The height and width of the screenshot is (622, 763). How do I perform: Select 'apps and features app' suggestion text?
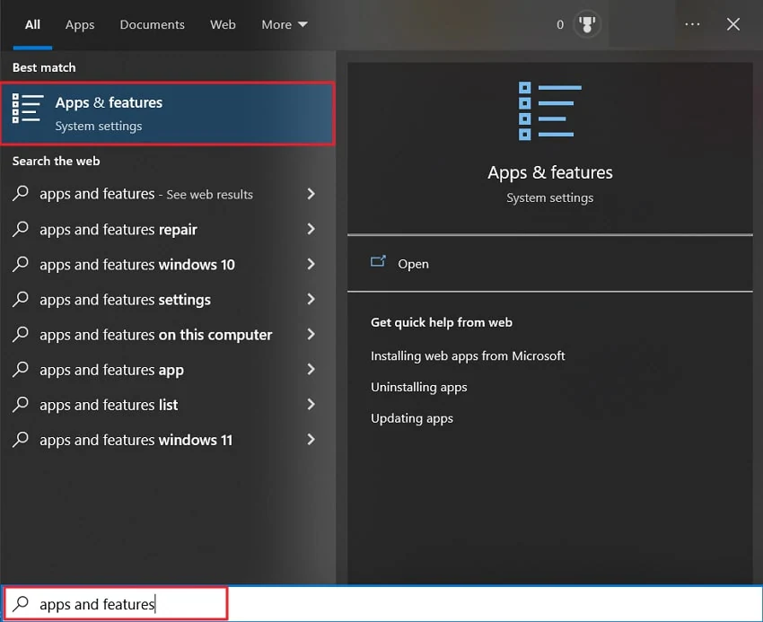click(112, 370)
